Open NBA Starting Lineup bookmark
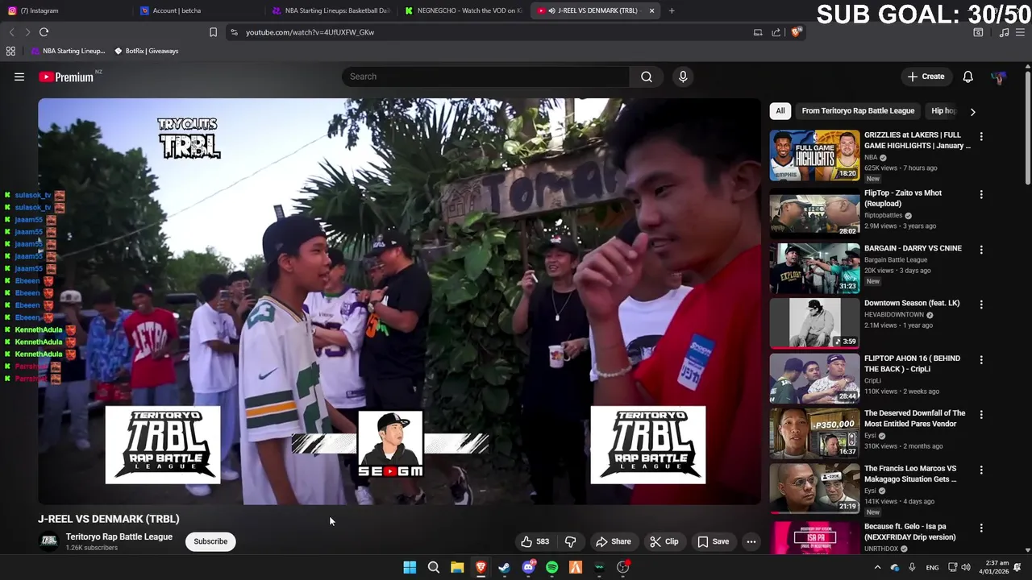The image size is (1032, 580). pyautogui.click(x=68, y=51)
